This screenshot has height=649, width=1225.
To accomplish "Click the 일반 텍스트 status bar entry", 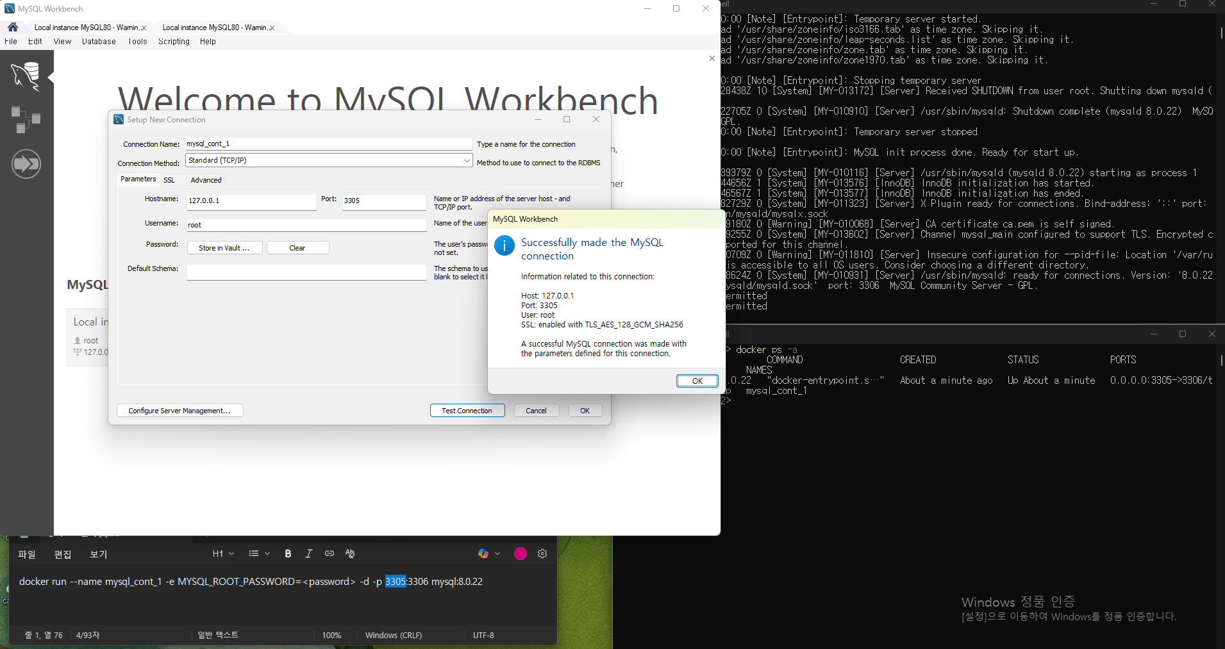I will [218, 635].
